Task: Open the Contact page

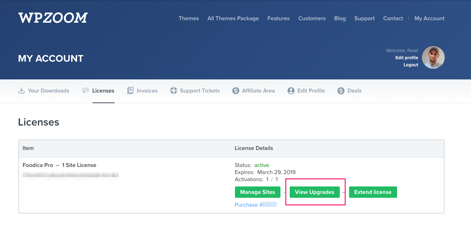Action: click(x=393, y=18)
